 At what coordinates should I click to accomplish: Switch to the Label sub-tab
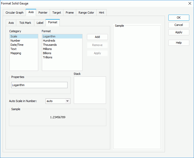click(40, 23)
